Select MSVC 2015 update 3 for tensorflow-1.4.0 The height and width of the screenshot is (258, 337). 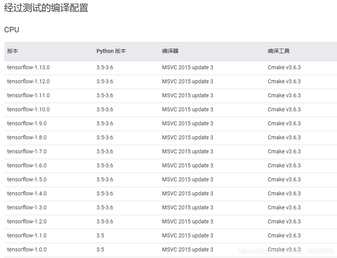click(x=188, y=193)
